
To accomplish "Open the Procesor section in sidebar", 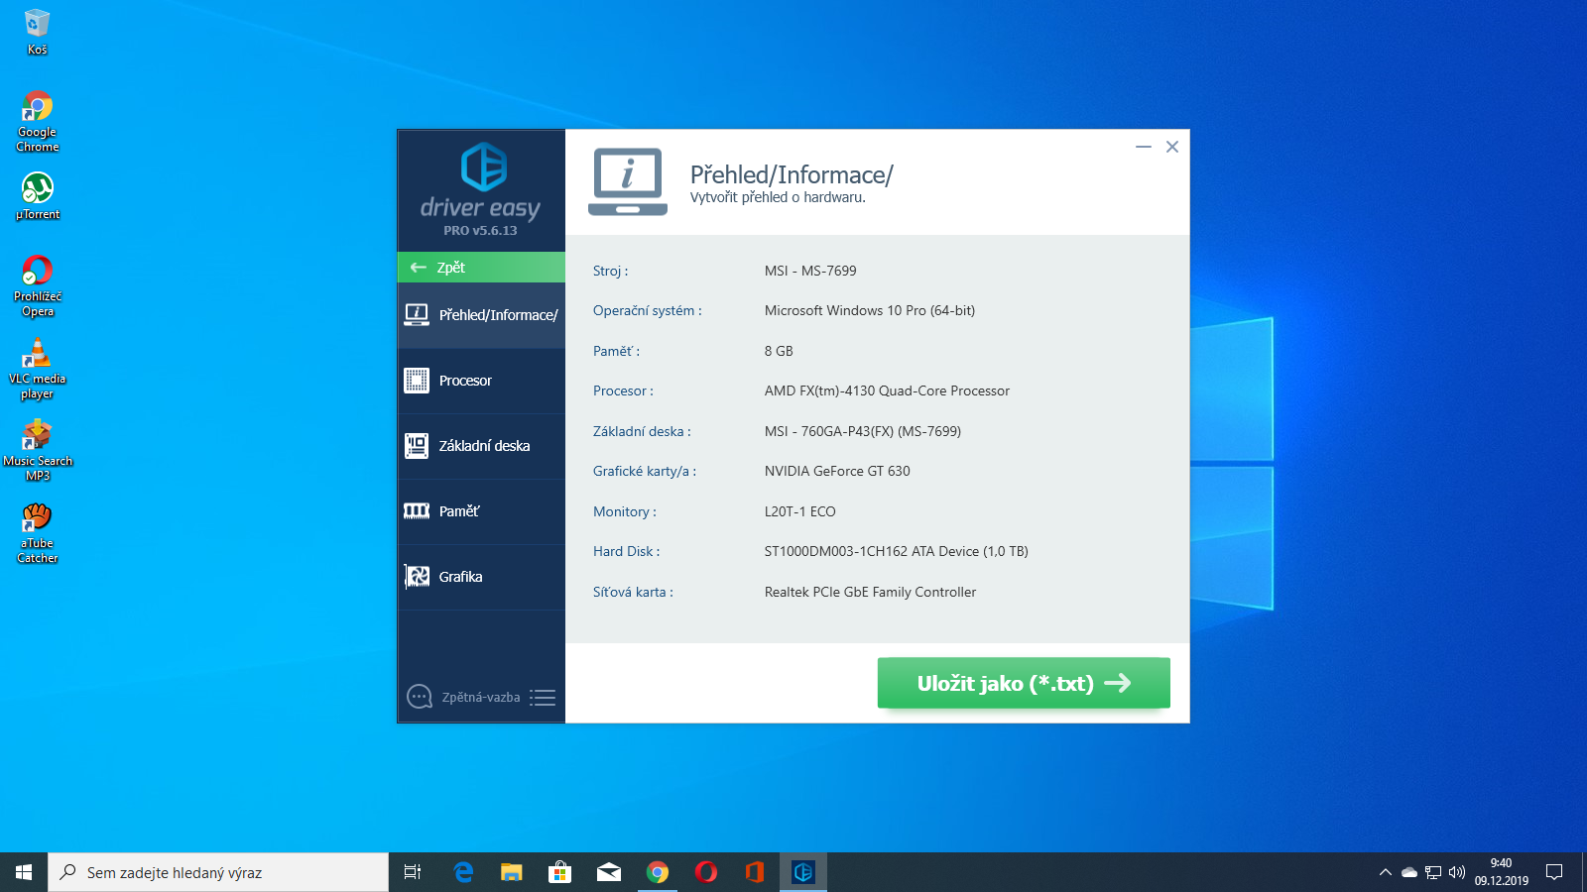I will [481, 381].
